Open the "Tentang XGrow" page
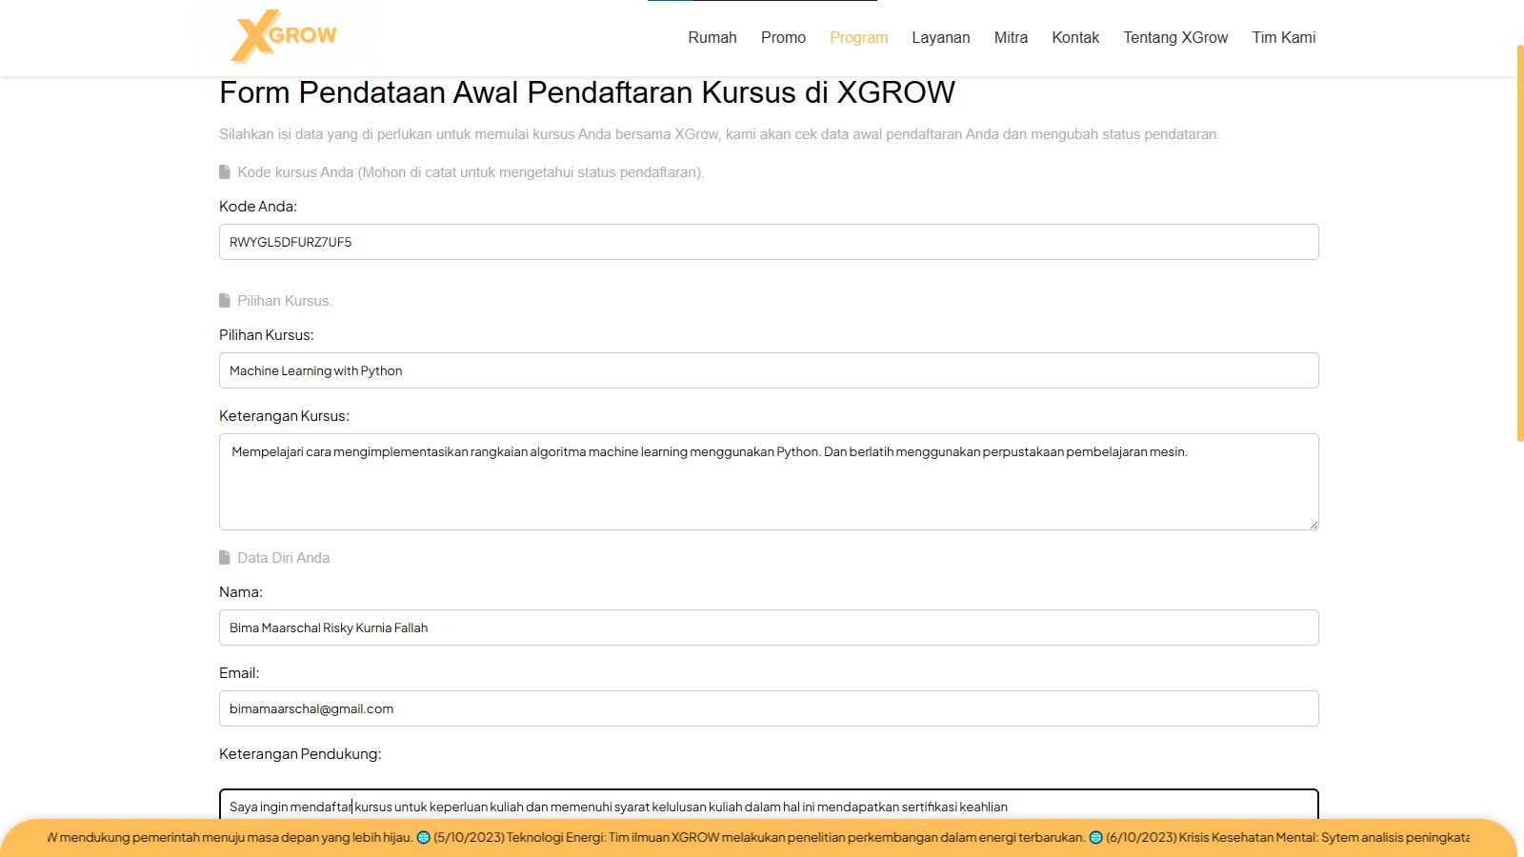 point(1175,37)
